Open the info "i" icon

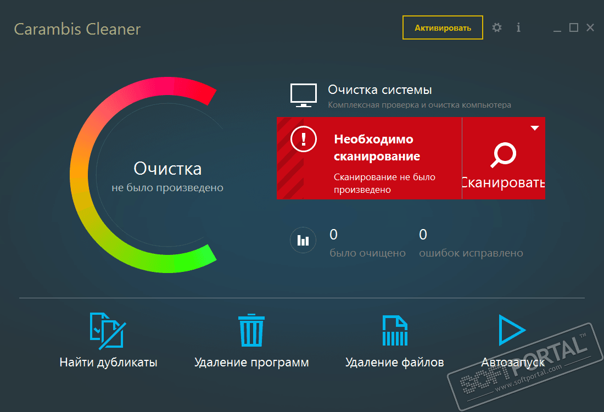(518, 28)
